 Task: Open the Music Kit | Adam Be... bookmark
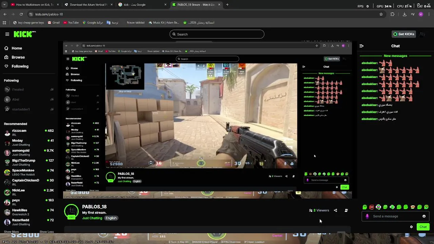coord(163,23)
